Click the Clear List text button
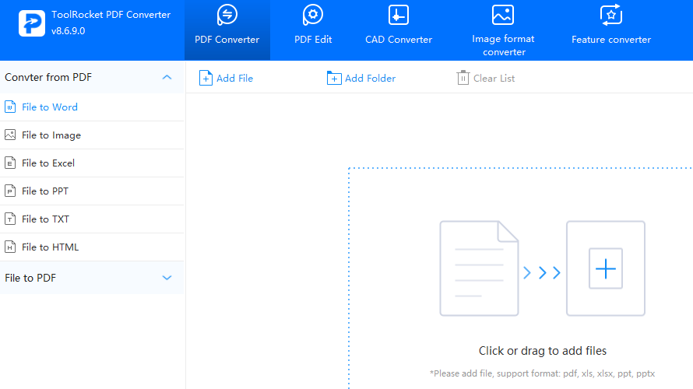Viewport: 693px width, 389px height. 494,78
